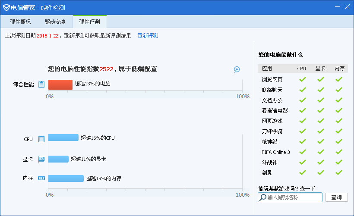Click 显卡 checkmark for FIFA Online 3
The width and height of the screenshot is (354, 216).
[321, 152]
